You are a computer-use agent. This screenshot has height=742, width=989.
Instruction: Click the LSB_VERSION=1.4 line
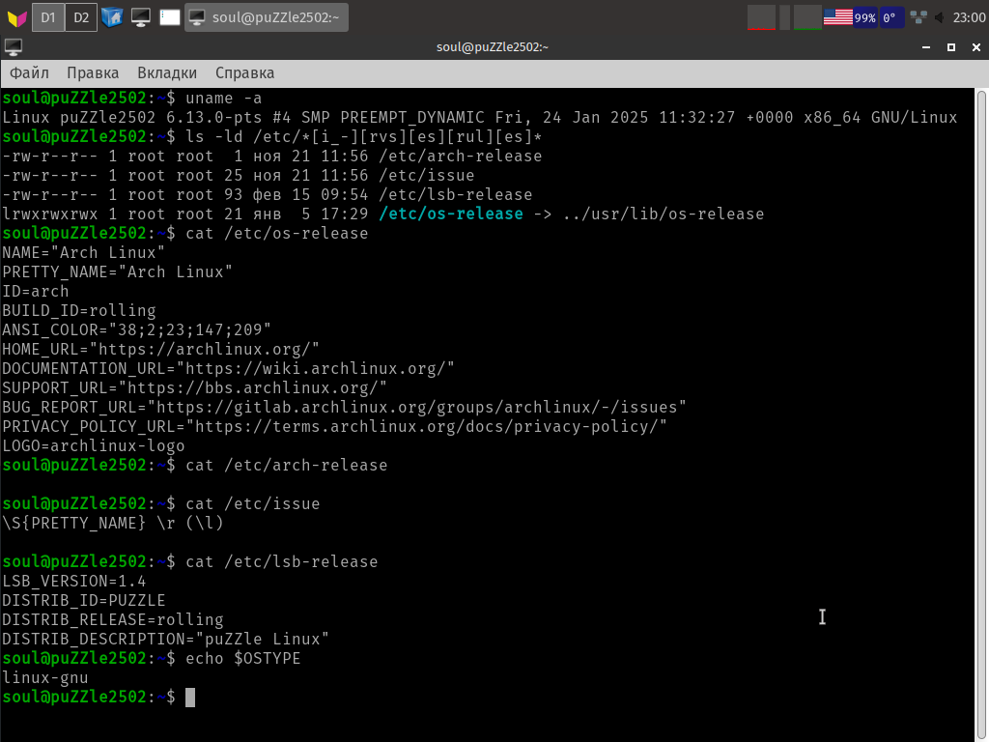(73, 581)
